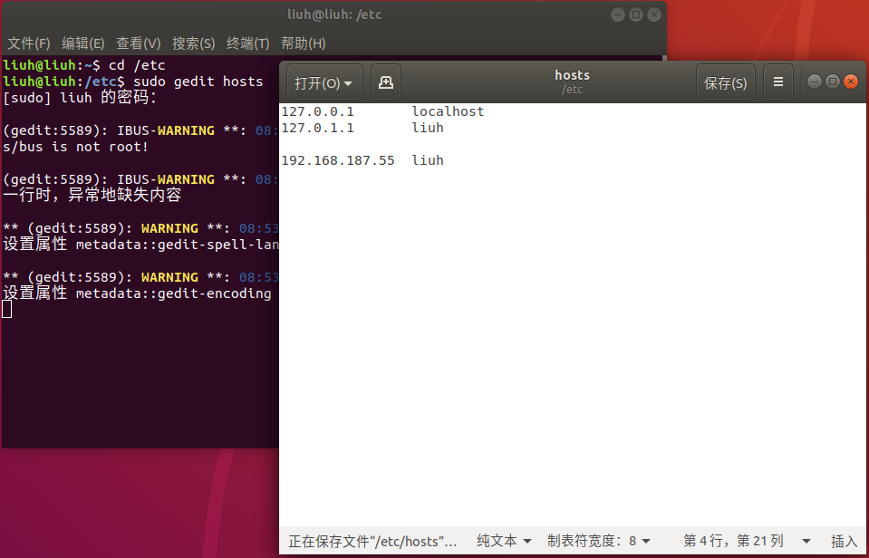
Task: Open the 文件(F) menu in the terminal
Action: coord(28,43)
